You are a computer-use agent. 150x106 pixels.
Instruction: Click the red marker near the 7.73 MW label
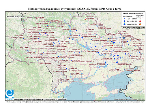pos(86,19)
